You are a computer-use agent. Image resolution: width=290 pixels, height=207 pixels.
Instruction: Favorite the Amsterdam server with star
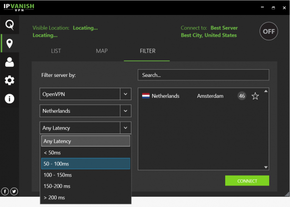click(255, 96)
